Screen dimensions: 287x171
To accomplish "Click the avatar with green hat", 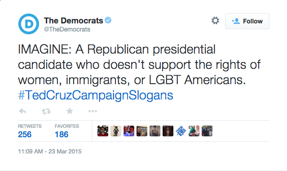I will [194, 131].
